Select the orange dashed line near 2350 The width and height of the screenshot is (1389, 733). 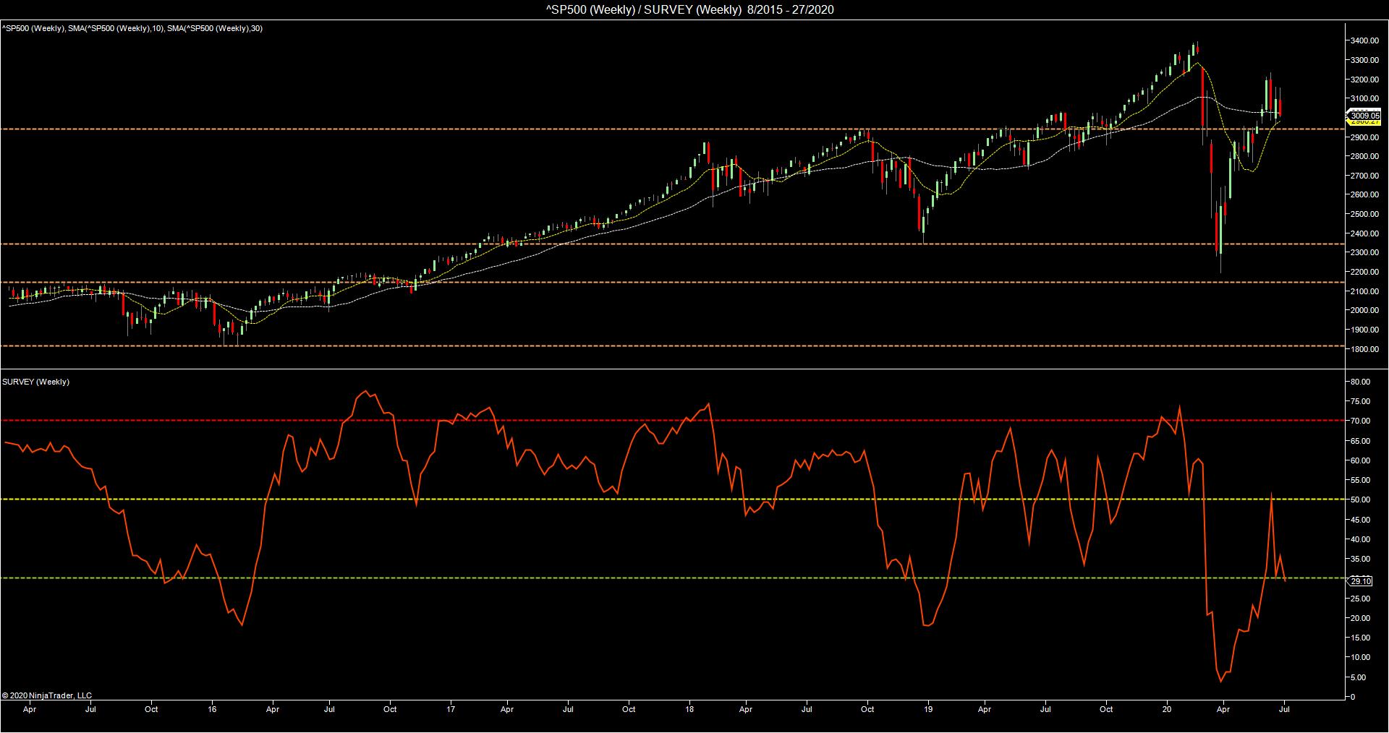(672, 244)
